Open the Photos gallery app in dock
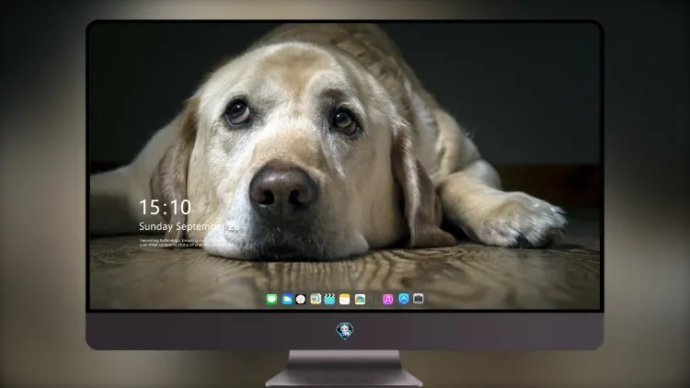Viewport: 690px width, 388px height. coord(360,300)
